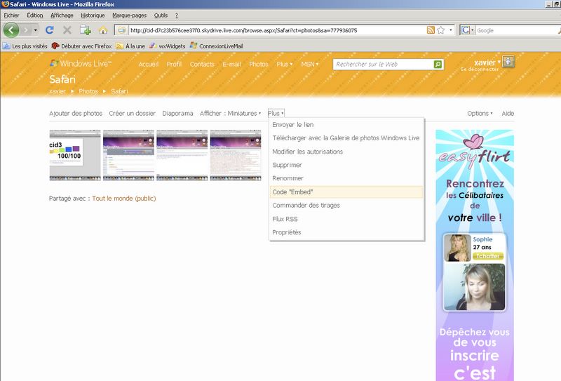Click Tchatter button in easyflirt ad
The width and height of the screenshot is (561, 381).
coord(487,256)
